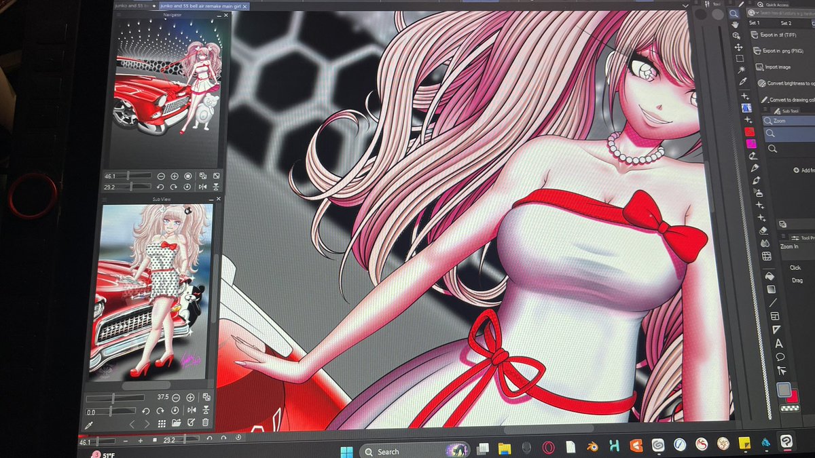
Task: Select the Eyedropper tool in toolbar
Action: (743, 81)
